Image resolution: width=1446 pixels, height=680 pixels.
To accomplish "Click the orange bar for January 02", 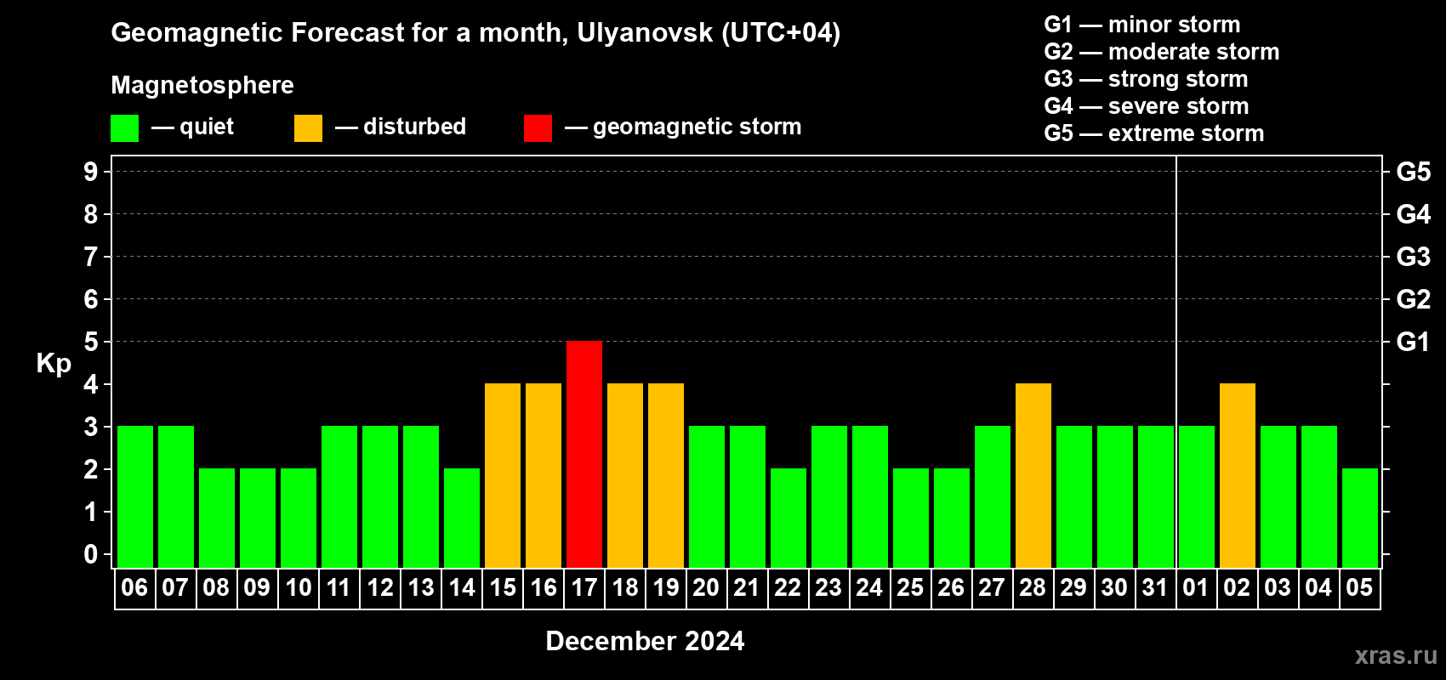I will (1238, 476).
